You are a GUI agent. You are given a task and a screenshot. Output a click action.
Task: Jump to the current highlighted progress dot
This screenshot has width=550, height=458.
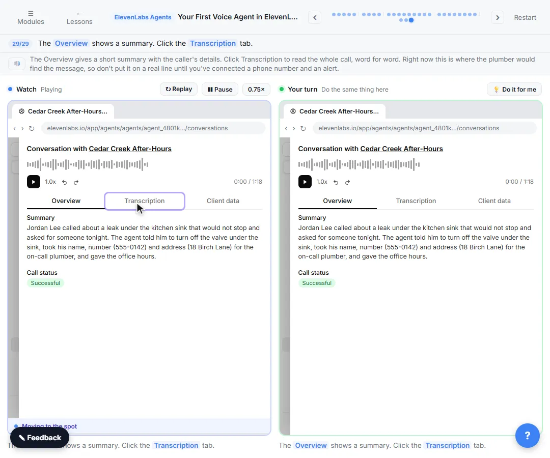411,20
